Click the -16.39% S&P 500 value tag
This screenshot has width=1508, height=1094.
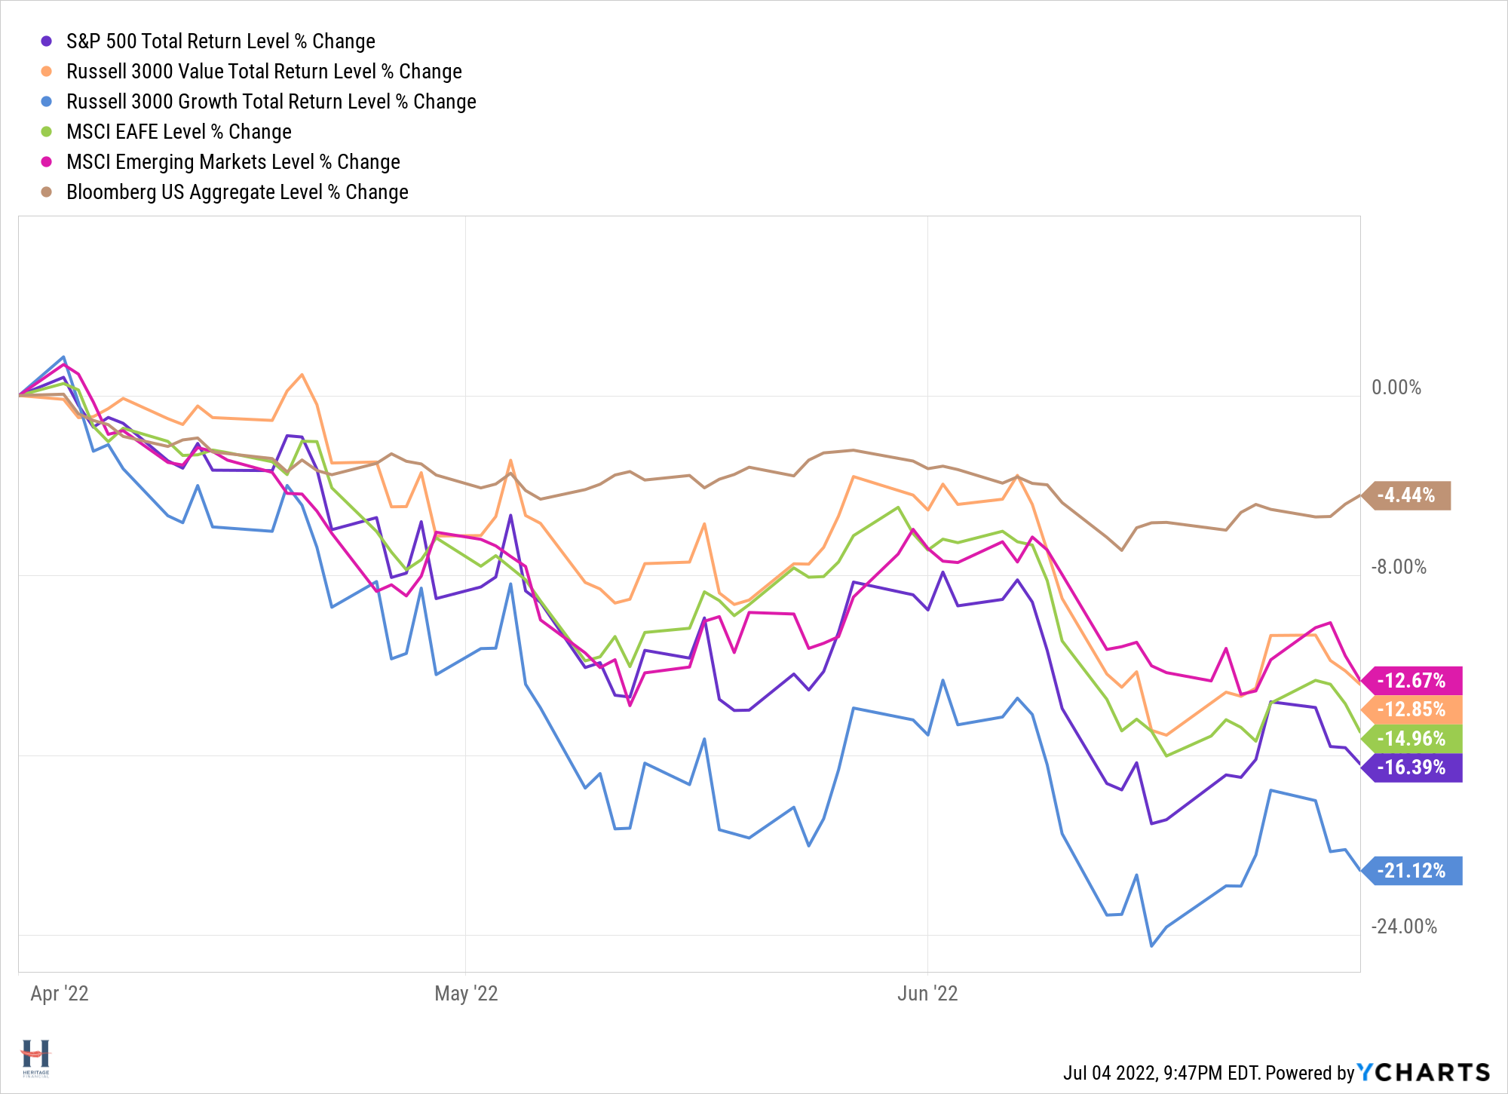pos(1412,768)
